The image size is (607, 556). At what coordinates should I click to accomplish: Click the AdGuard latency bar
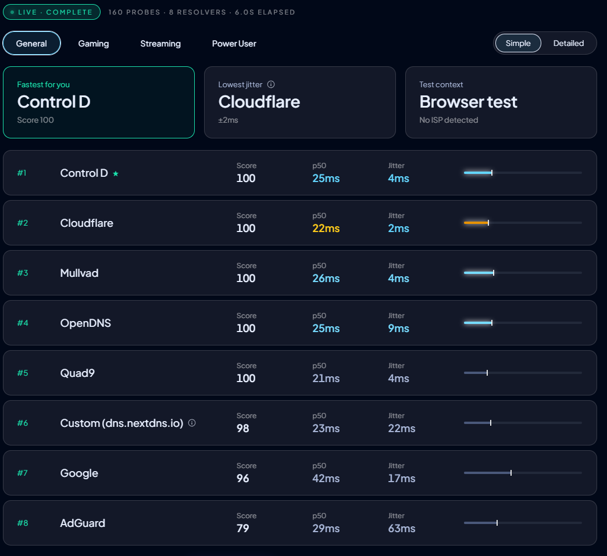(x=523, y=523)
